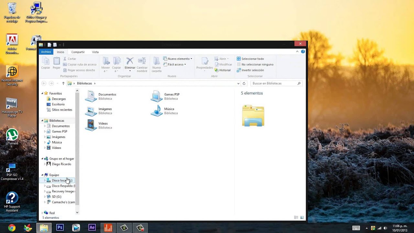The image size is (414, 233).
Task: Select Descargas under Favoritos
Action: tap(59, 99)
